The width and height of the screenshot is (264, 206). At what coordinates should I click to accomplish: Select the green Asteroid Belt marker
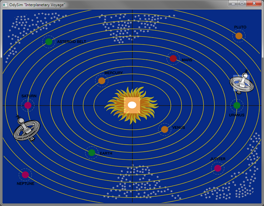point(49,42)
